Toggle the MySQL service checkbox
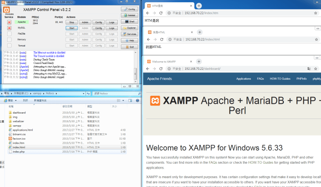Screen dimensions: 321x187 point(9,28)
